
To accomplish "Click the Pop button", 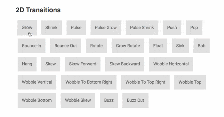I will [194, 28].
